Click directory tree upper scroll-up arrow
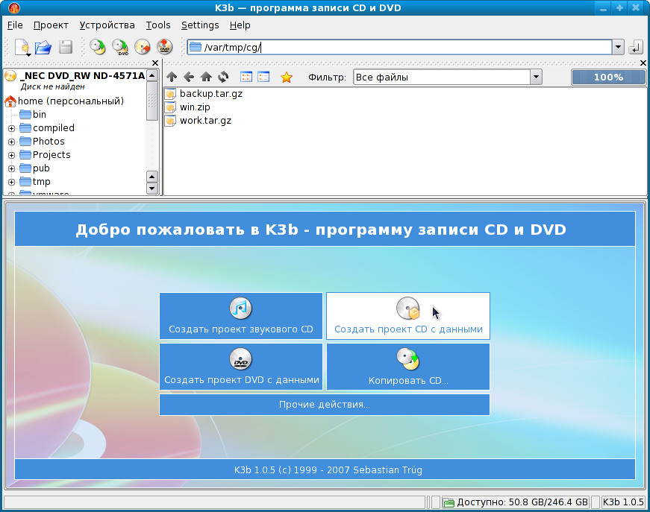This screenshot has width=650, height=512. (152, 76)
